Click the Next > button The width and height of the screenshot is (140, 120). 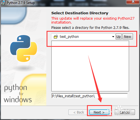coord(99,112)
